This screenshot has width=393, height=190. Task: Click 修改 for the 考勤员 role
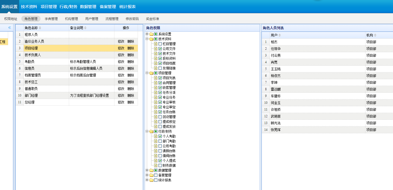pos(121,62)
